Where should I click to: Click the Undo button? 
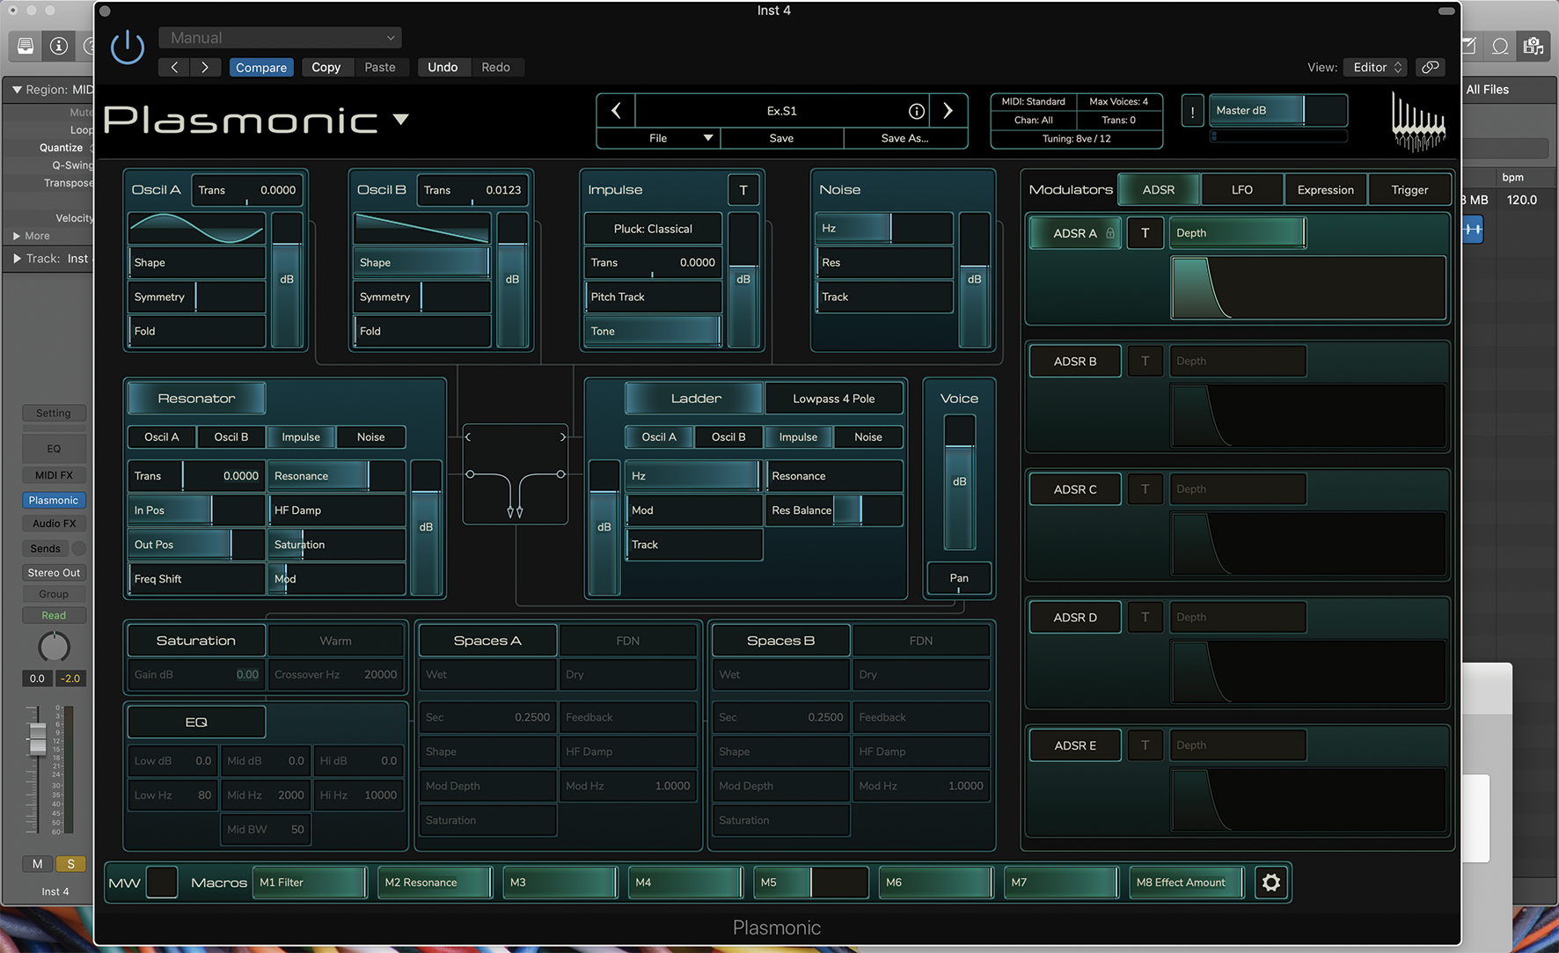coord(443,67)
